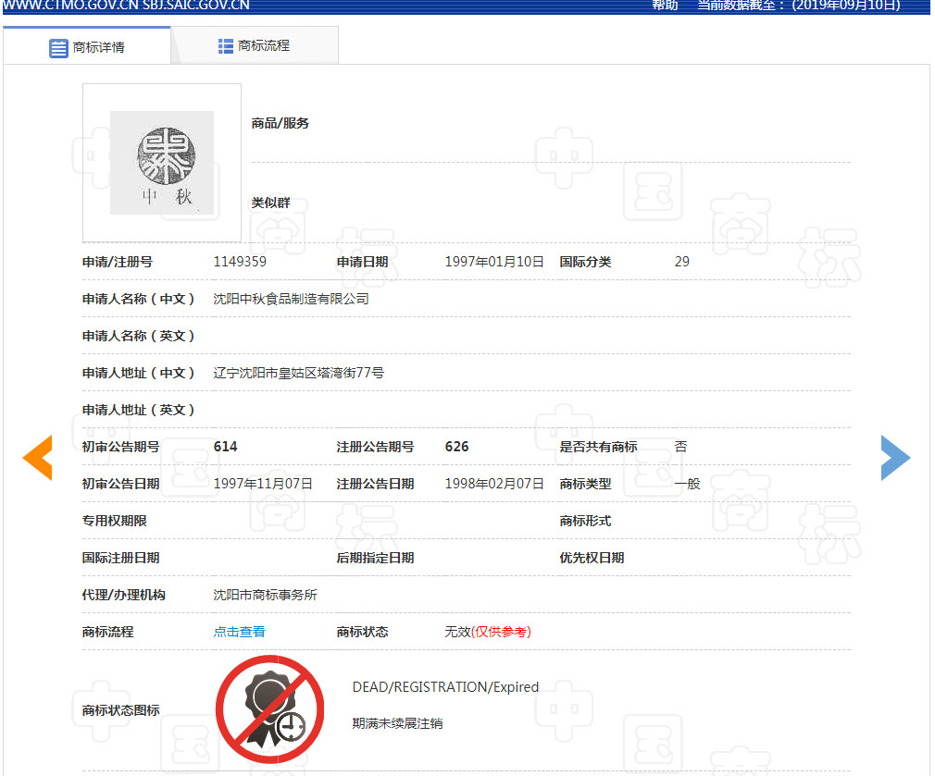Image resolution: width=935 pixels, height=776 pixels.
Task: Click the blue right navigation arrow
Action: point(895,457)
